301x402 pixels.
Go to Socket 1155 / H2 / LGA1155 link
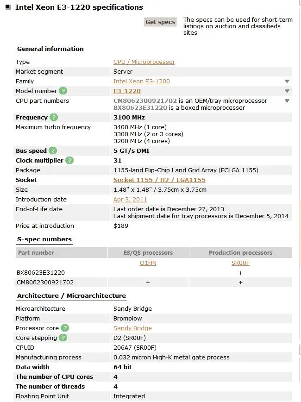[159, 180]
